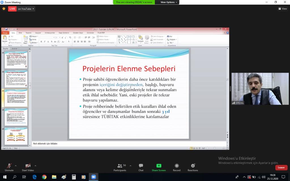Open Google Chrome from the taskbar
The image size is (290, 181).
click(44, 177)
